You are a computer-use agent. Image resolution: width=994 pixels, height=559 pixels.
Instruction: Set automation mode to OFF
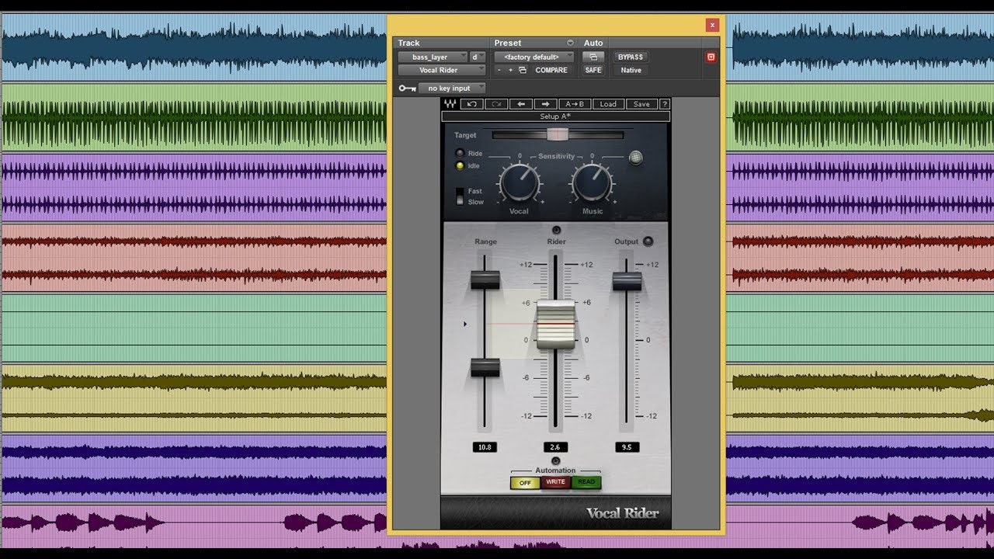click(525, 483)
